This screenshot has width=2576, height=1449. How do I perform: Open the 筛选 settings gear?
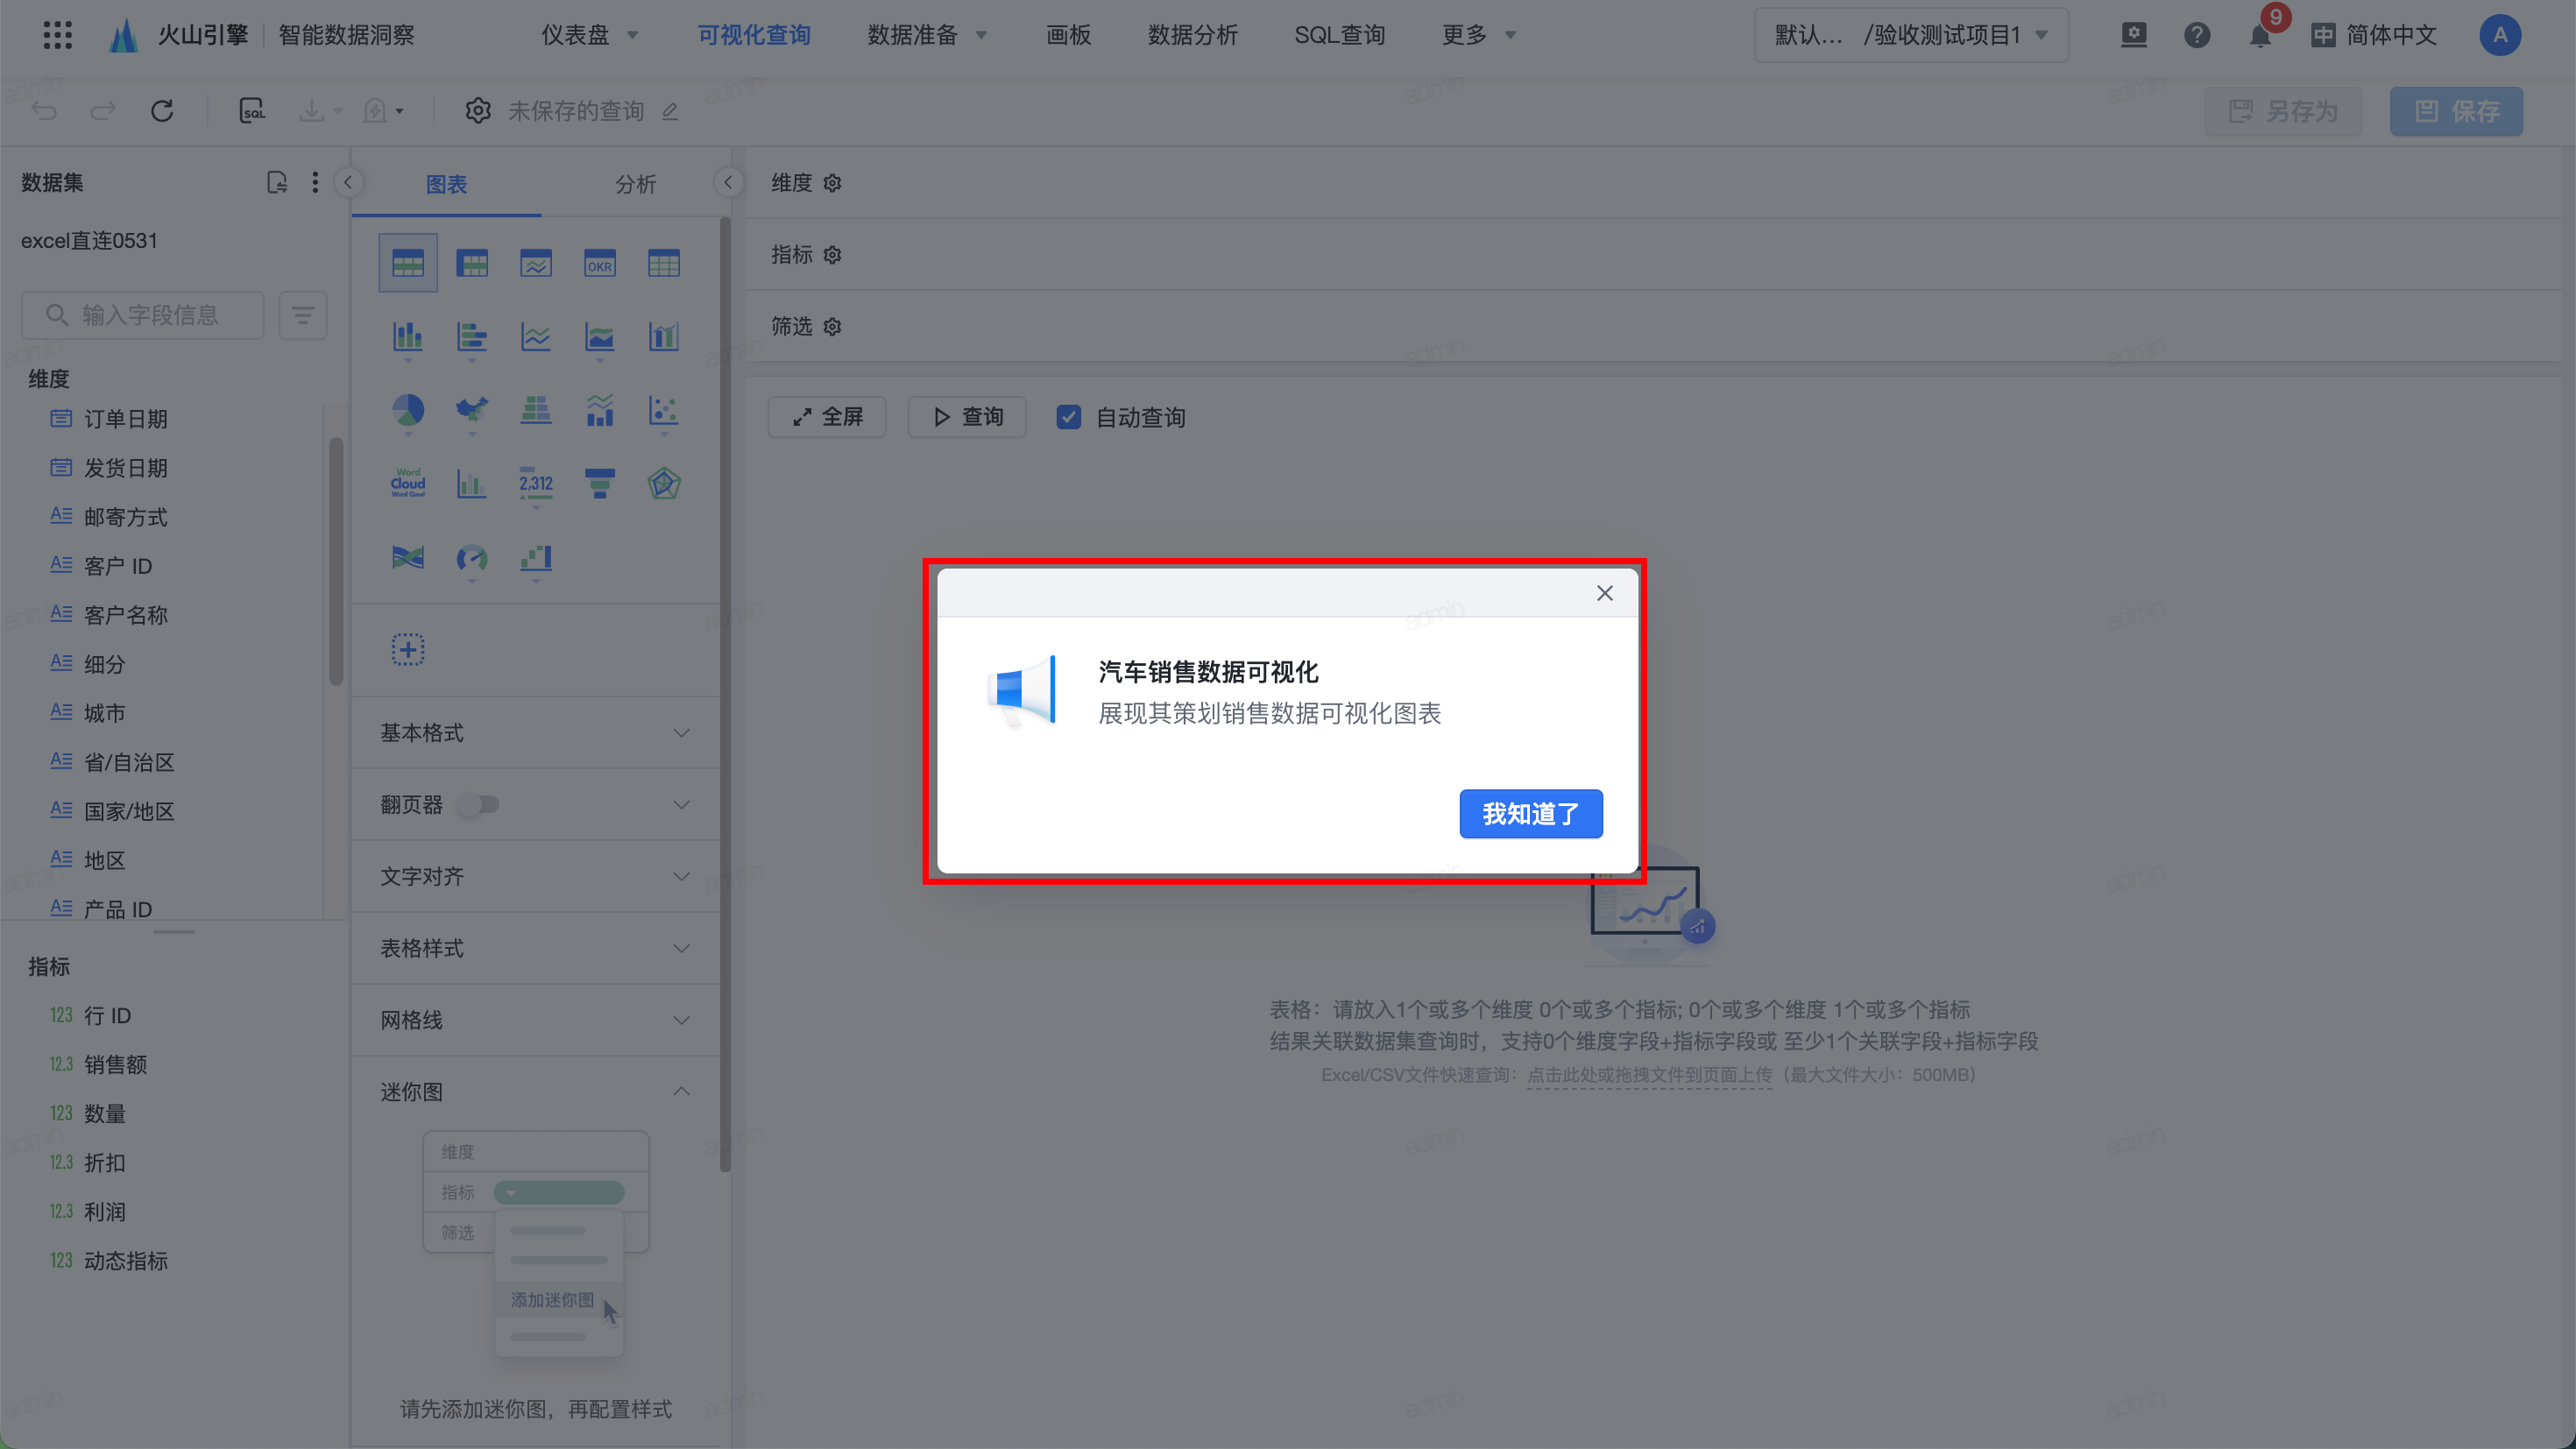832,327
